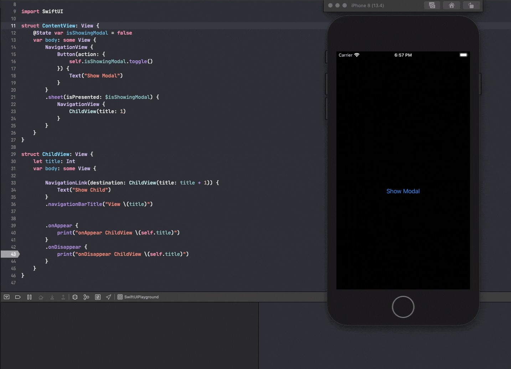Open Environment Overrides in debug bar
The height and width of the screenshot is (369, 511).
point(98,297)
